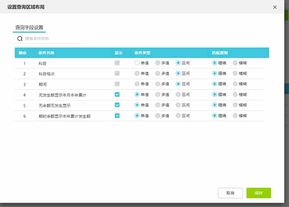The height and width of the screenshot is (207, 289).
Task: Select 多值 for 无余额无发生显示 row
Action: point(157,105)
